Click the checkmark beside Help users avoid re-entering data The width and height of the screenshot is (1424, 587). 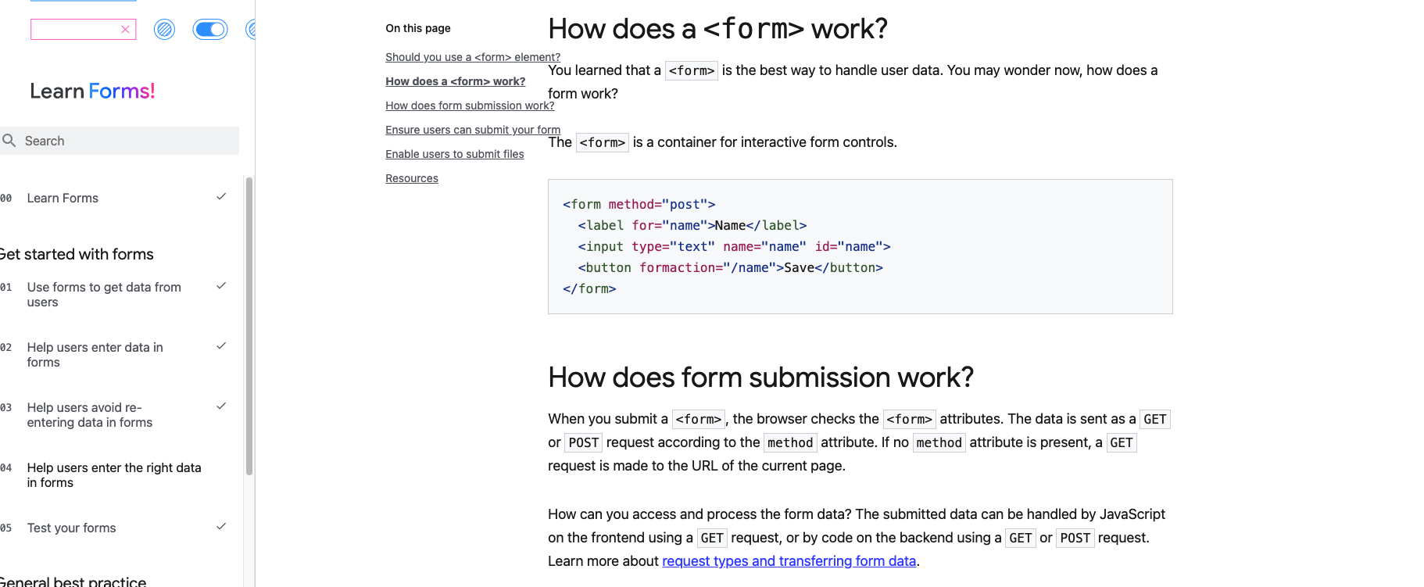tap(221, 406)
